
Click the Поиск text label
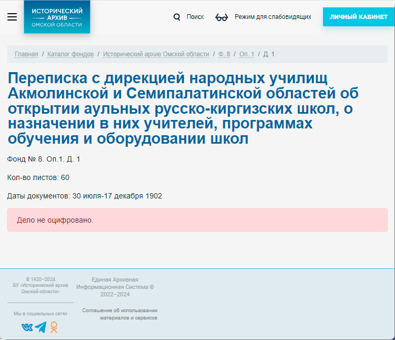coord(195,17)
